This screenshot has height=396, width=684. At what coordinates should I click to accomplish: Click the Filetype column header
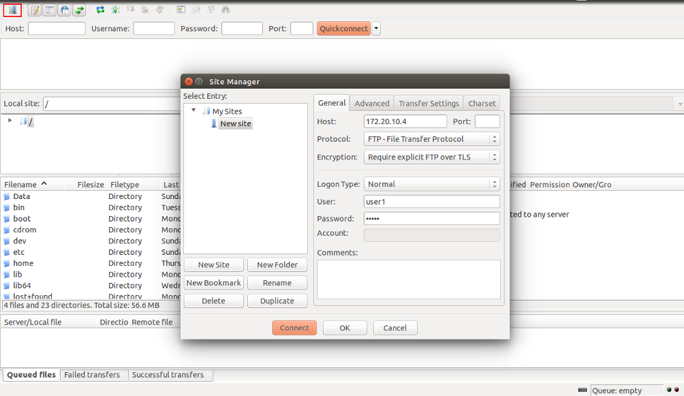tap(125, 185)
